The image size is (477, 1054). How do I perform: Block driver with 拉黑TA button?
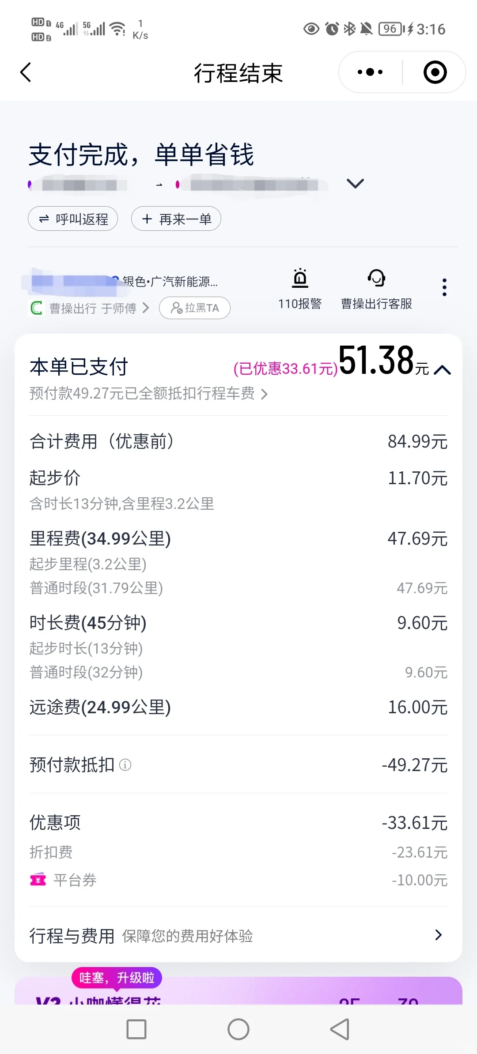coord(195,308)
